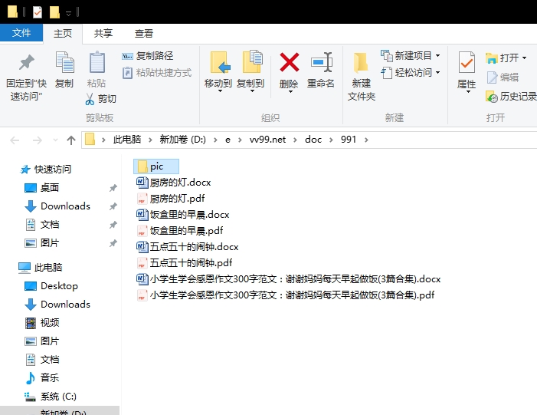Click the 991 breadcrumb

point(349,140)
